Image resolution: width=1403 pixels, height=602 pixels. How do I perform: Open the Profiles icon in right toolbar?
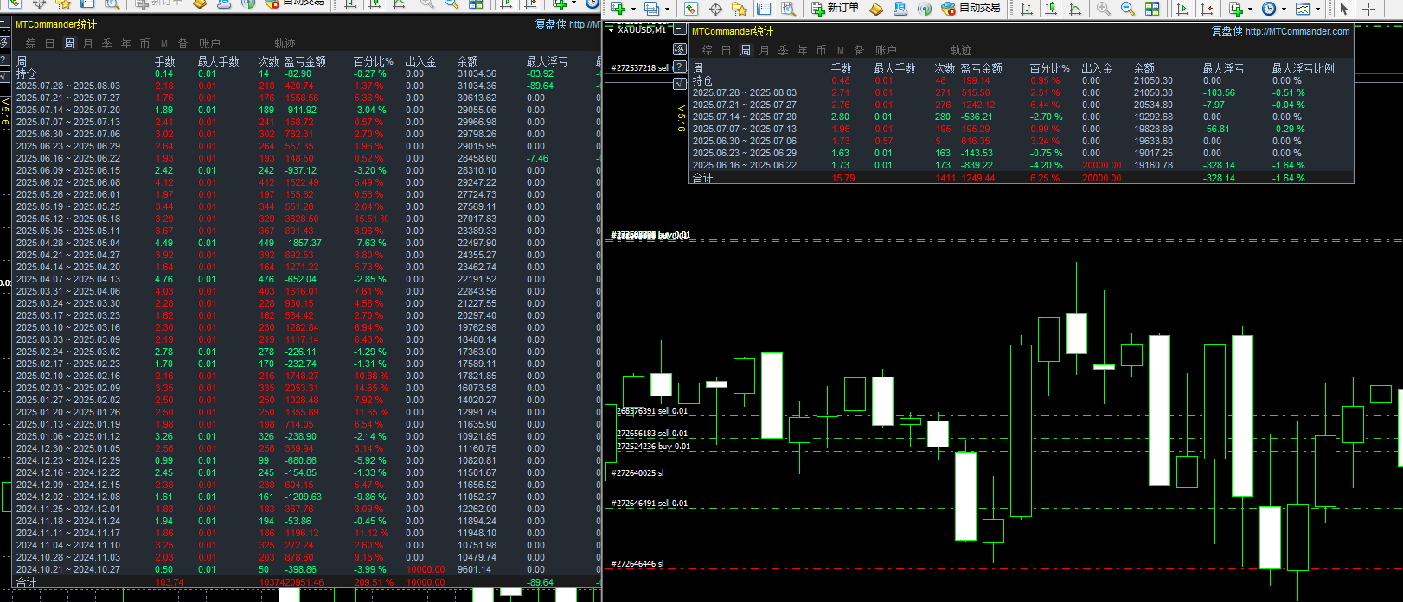651,8
